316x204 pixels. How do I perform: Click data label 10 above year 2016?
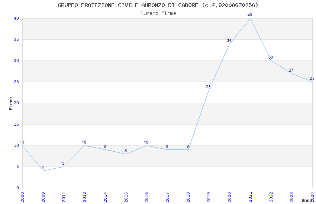146,142
